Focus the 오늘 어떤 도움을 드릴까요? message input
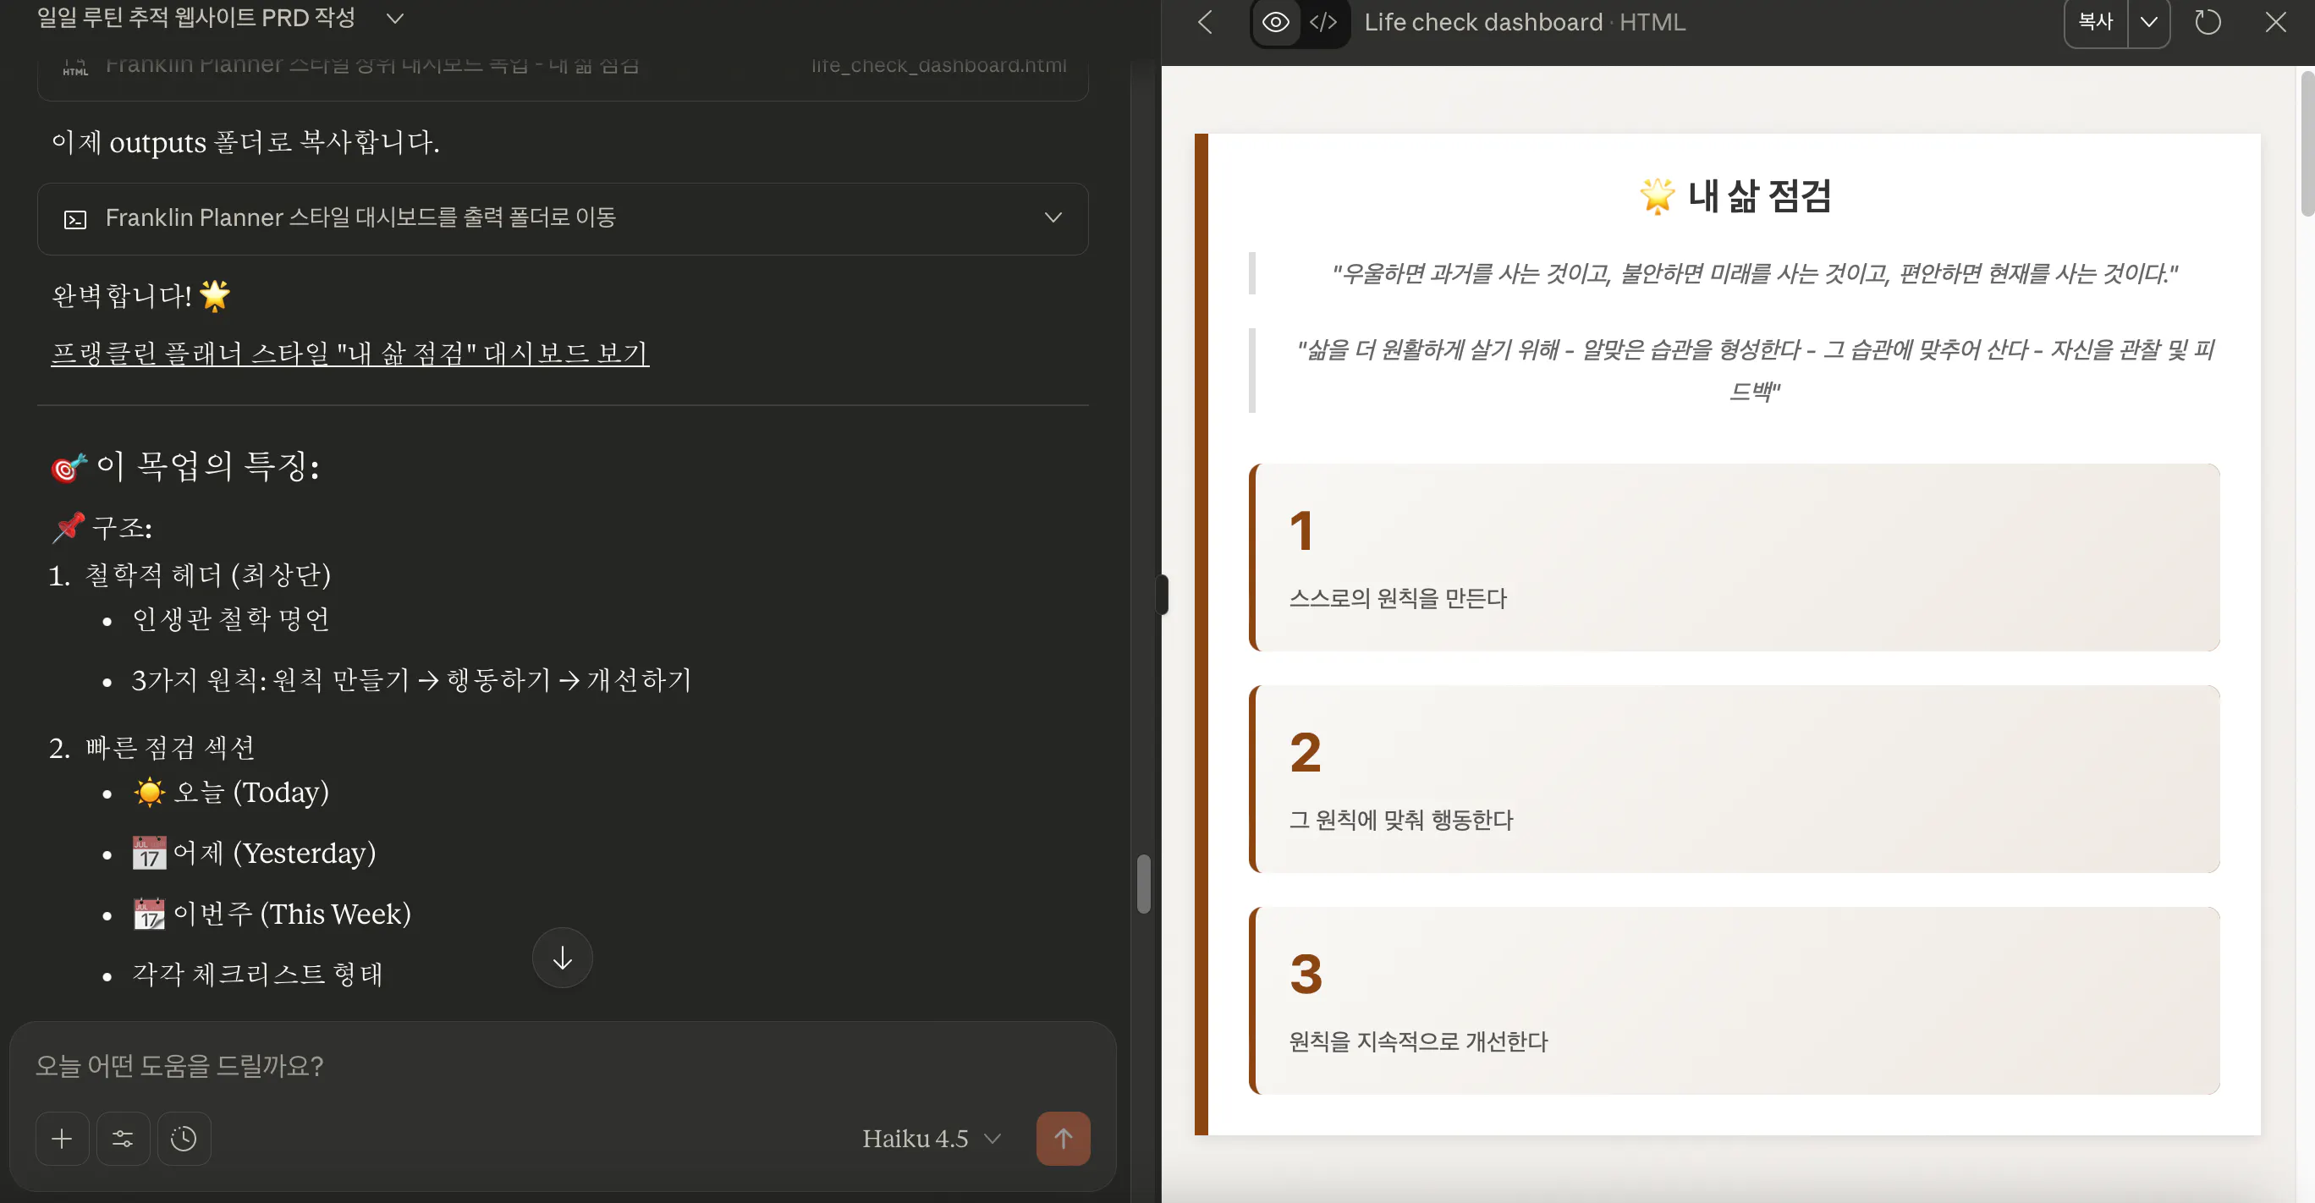 pos(563,1066)
